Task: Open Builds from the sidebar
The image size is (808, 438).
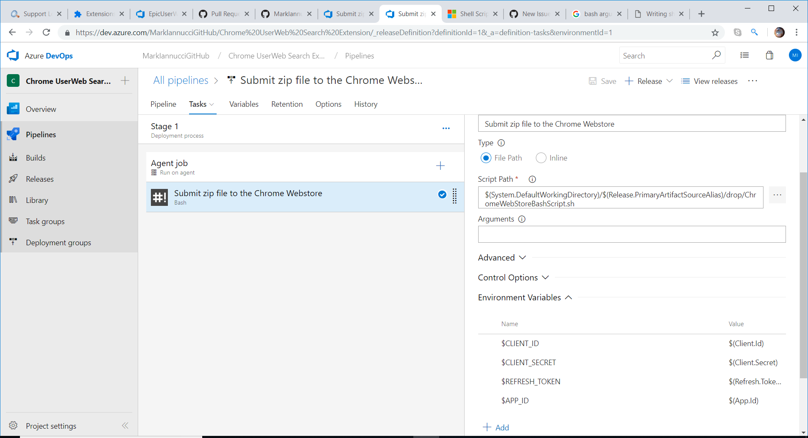Action: 36,158
